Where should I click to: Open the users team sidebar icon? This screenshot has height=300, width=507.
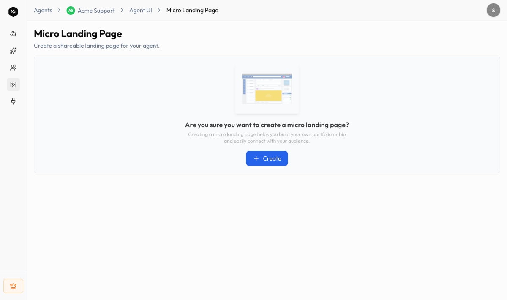coord(13,68)
